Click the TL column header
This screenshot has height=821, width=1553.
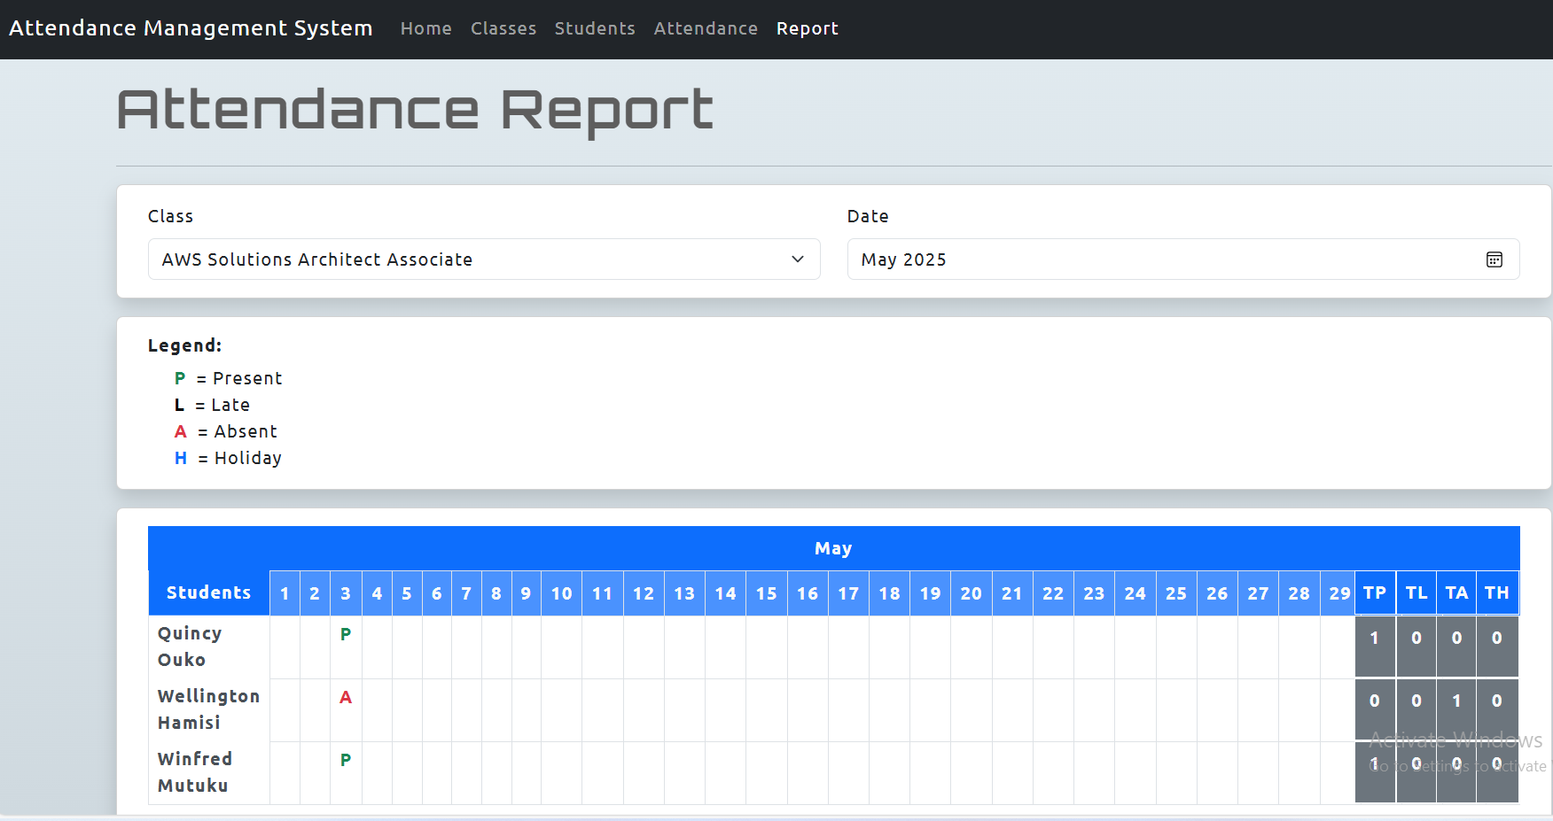point(1416,593)
